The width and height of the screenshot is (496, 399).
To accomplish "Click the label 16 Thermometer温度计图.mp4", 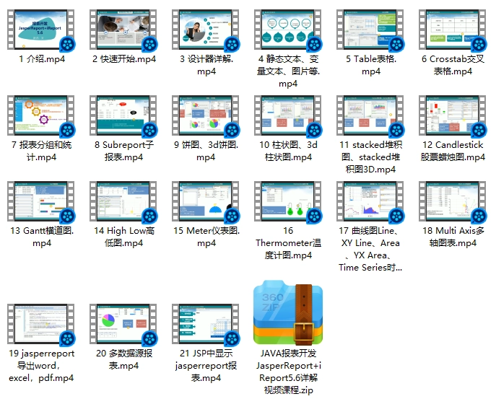I will 288,243.
